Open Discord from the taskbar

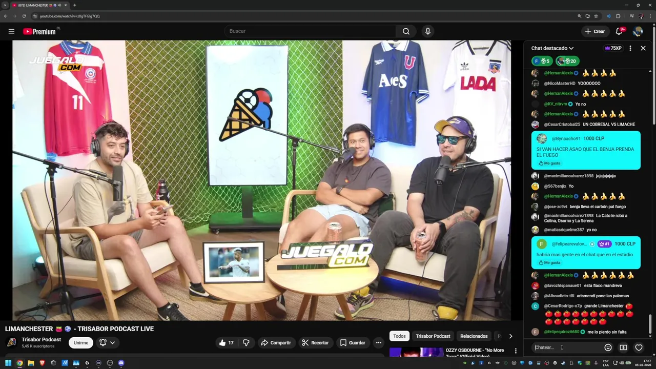(121, 363)
